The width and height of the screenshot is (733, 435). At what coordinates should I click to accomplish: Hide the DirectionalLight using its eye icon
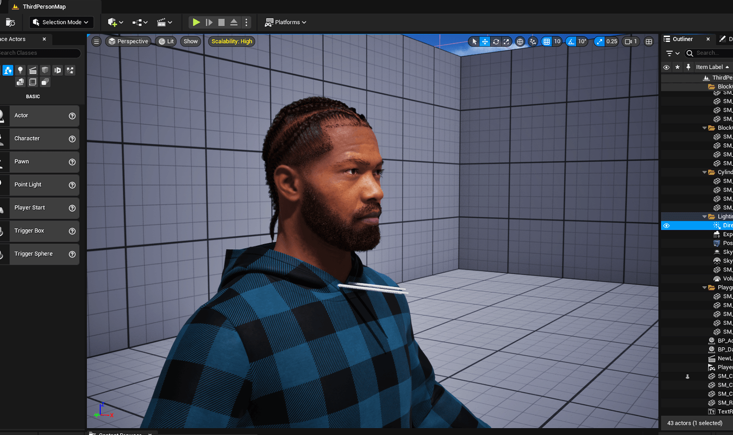(666, 225)
